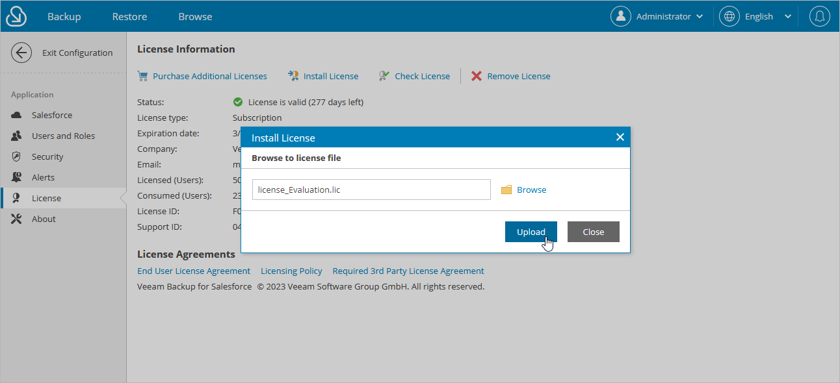Click the Veeam logo icon
The height and width of the screenshot is (383, 840).
pyautogui.click(x=16, y=17)
